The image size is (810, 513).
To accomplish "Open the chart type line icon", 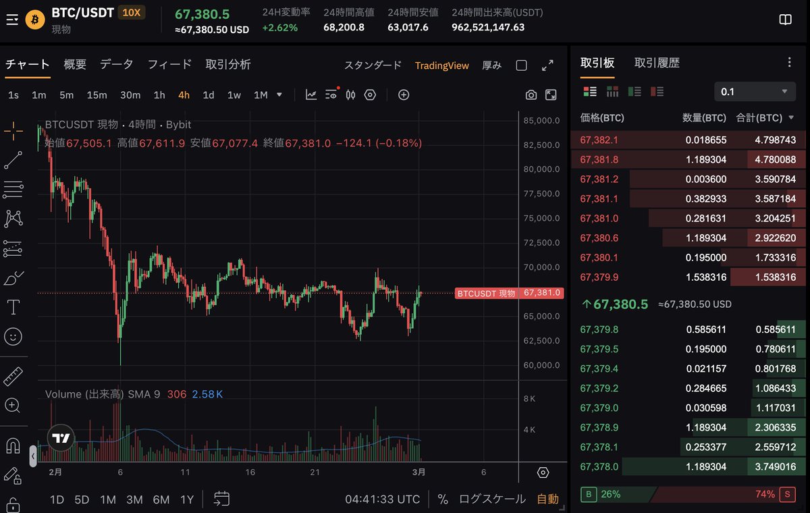I will click(311, 94).
